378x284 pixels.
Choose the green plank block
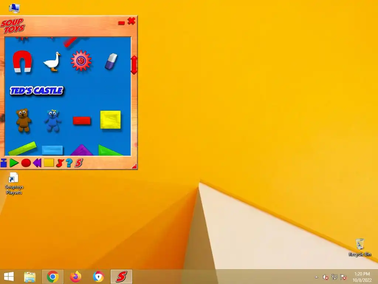(x=22, y=149)
